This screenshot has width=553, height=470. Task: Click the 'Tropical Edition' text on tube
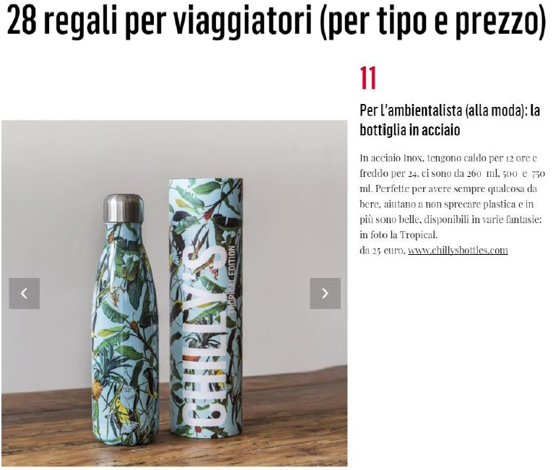point(232,279)
